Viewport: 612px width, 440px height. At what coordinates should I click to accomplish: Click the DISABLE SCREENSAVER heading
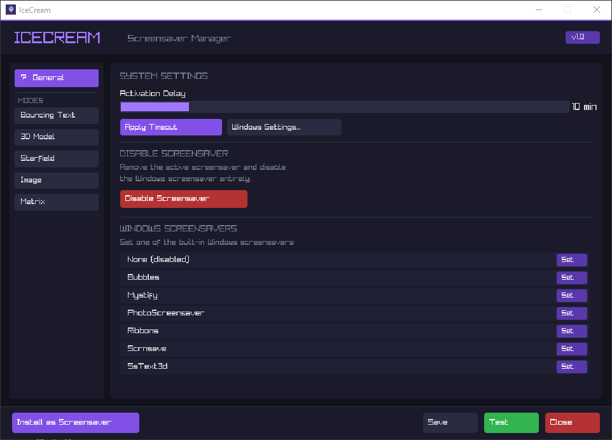point(174,153)
